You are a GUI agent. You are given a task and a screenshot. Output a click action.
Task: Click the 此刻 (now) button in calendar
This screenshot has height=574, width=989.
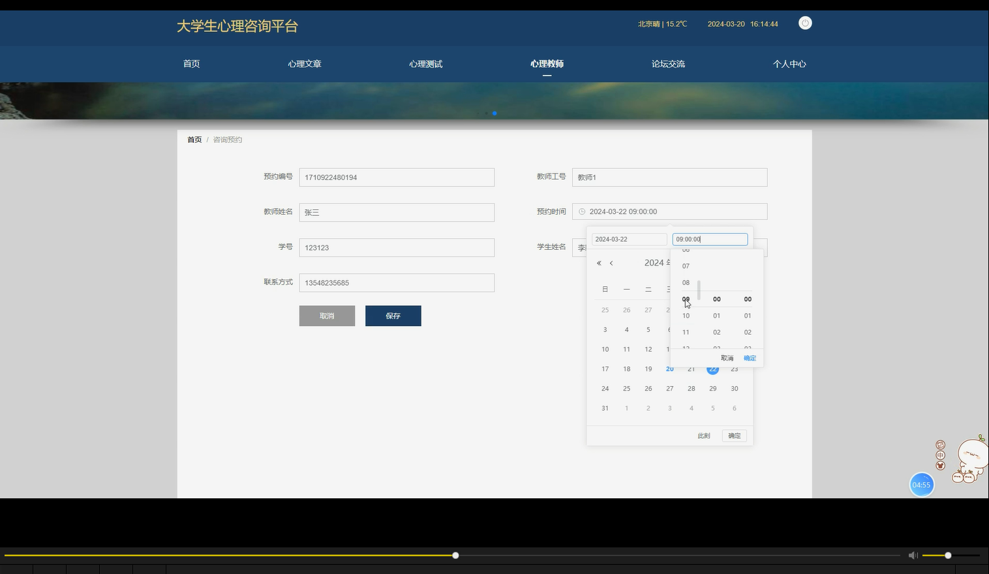[x=703, y=435]
